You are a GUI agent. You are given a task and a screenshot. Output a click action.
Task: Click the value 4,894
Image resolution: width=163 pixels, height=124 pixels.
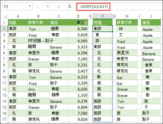[82, 107]
